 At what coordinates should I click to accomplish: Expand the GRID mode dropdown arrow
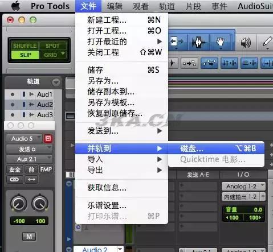click(x=63, y=54)
